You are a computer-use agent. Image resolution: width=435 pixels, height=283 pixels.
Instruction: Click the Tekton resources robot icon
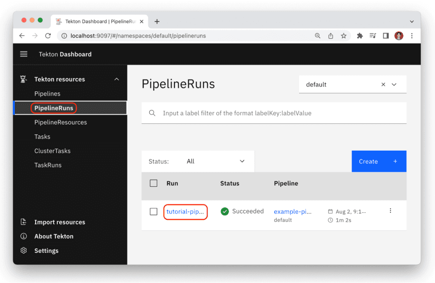point(23,80)
